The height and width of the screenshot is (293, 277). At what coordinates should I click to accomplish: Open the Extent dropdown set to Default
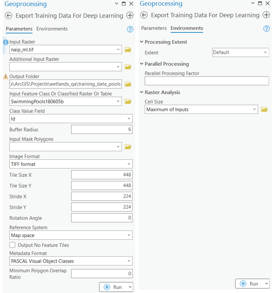[x=240, y=53]
